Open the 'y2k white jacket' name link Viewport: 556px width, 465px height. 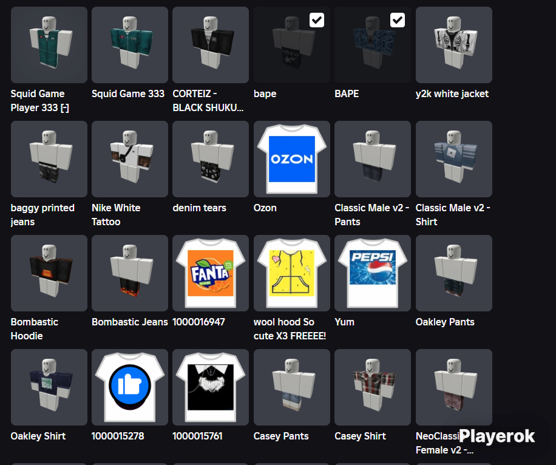pos(452,93)
